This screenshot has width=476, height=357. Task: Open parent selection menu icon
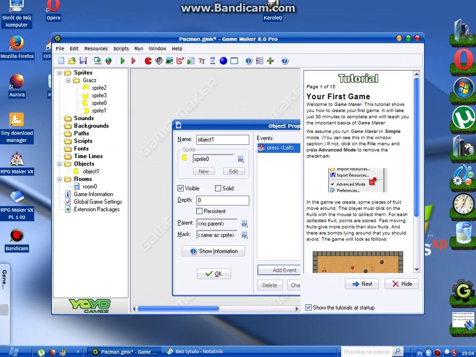pyautogui.click(x=244, y=224)
